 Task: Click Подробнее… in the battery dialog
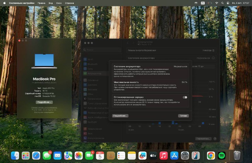[120, 116]
